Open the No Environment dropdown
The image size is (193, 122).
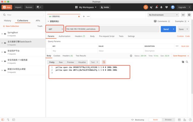(163, 15)
